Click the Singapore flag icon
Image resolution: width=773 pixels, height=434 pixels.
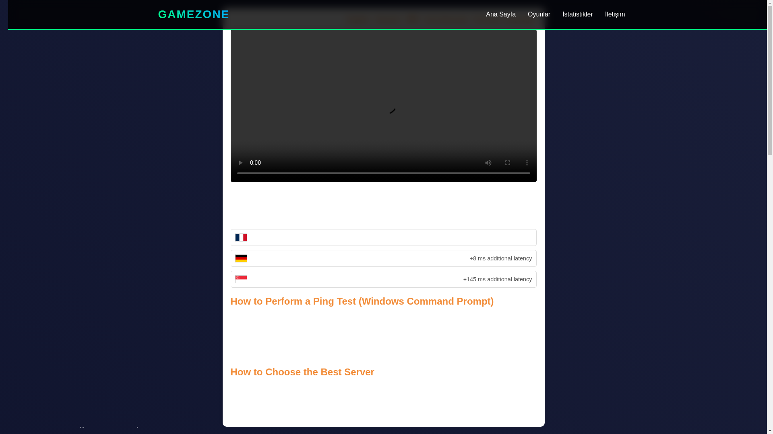241,279
